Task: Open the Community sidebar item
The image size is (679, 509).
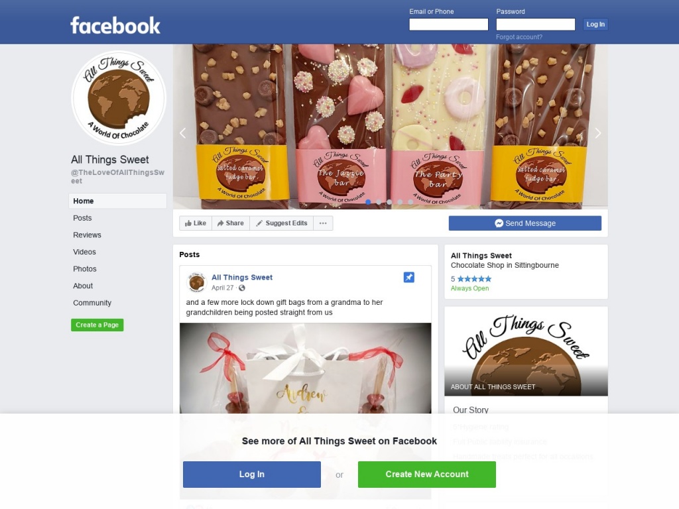Action: click(x=92, y=303)
